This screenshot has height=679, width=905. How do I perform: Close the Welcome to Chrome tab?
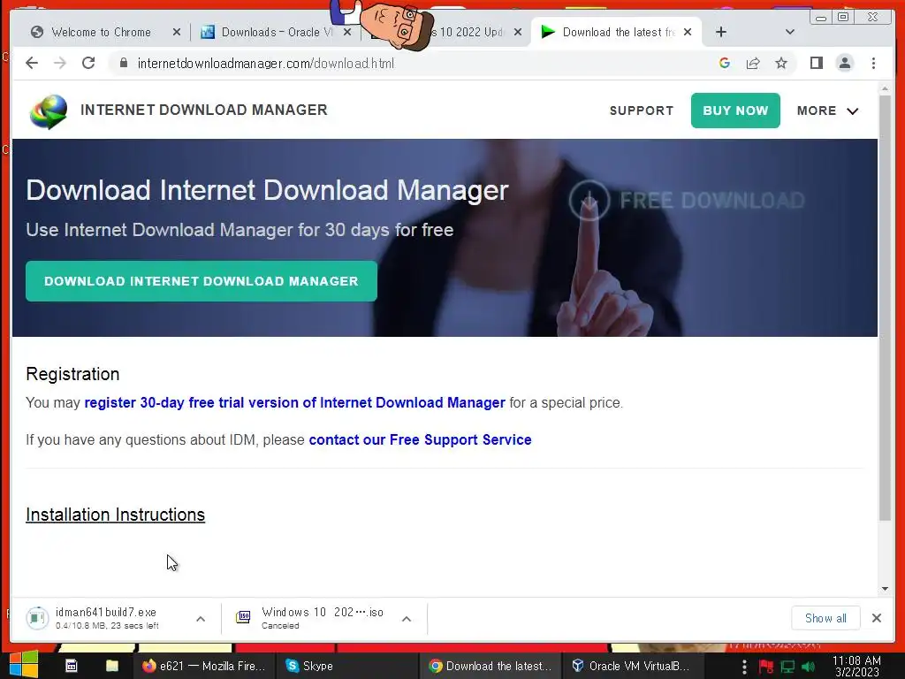point(177,33)
